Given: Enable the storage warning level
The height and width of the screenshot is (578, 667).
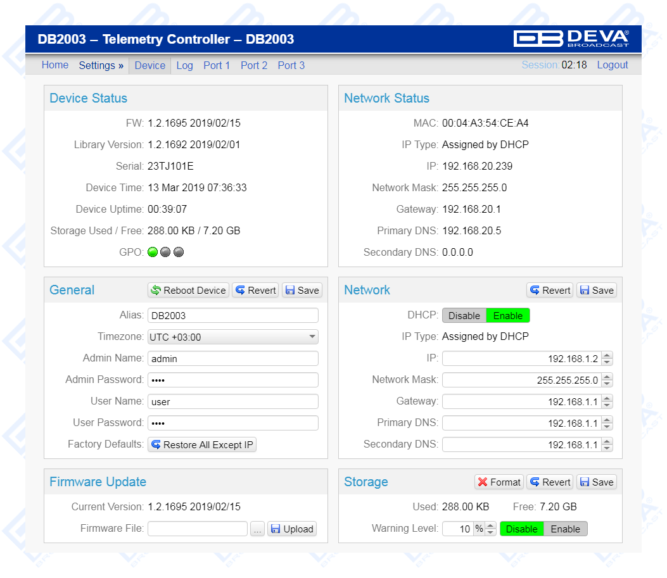Looking at the screenshot, I should [x=565, y=529].
